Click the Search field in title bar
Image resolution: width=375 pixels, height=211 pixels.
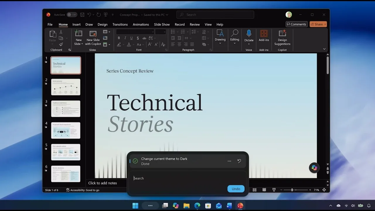tap(215, 15)
